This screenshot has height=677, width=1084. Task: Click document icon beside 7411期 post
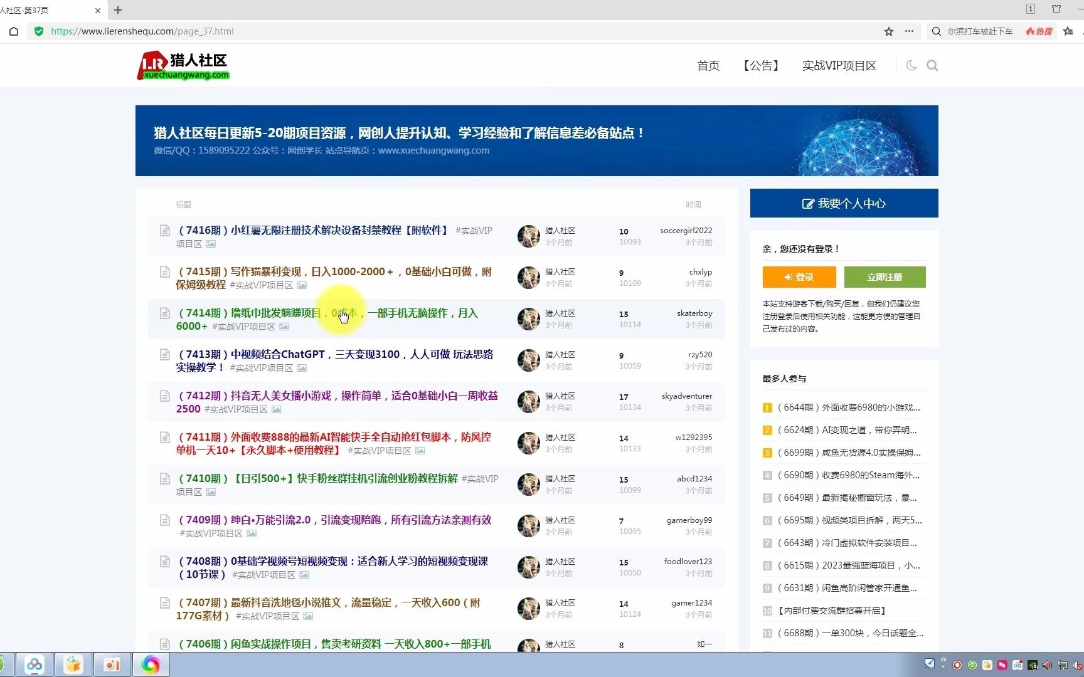pos(165,437)
